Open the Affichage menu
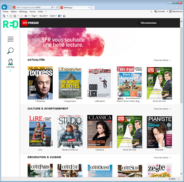The image size is (184, 182). [x=23, y=12]
